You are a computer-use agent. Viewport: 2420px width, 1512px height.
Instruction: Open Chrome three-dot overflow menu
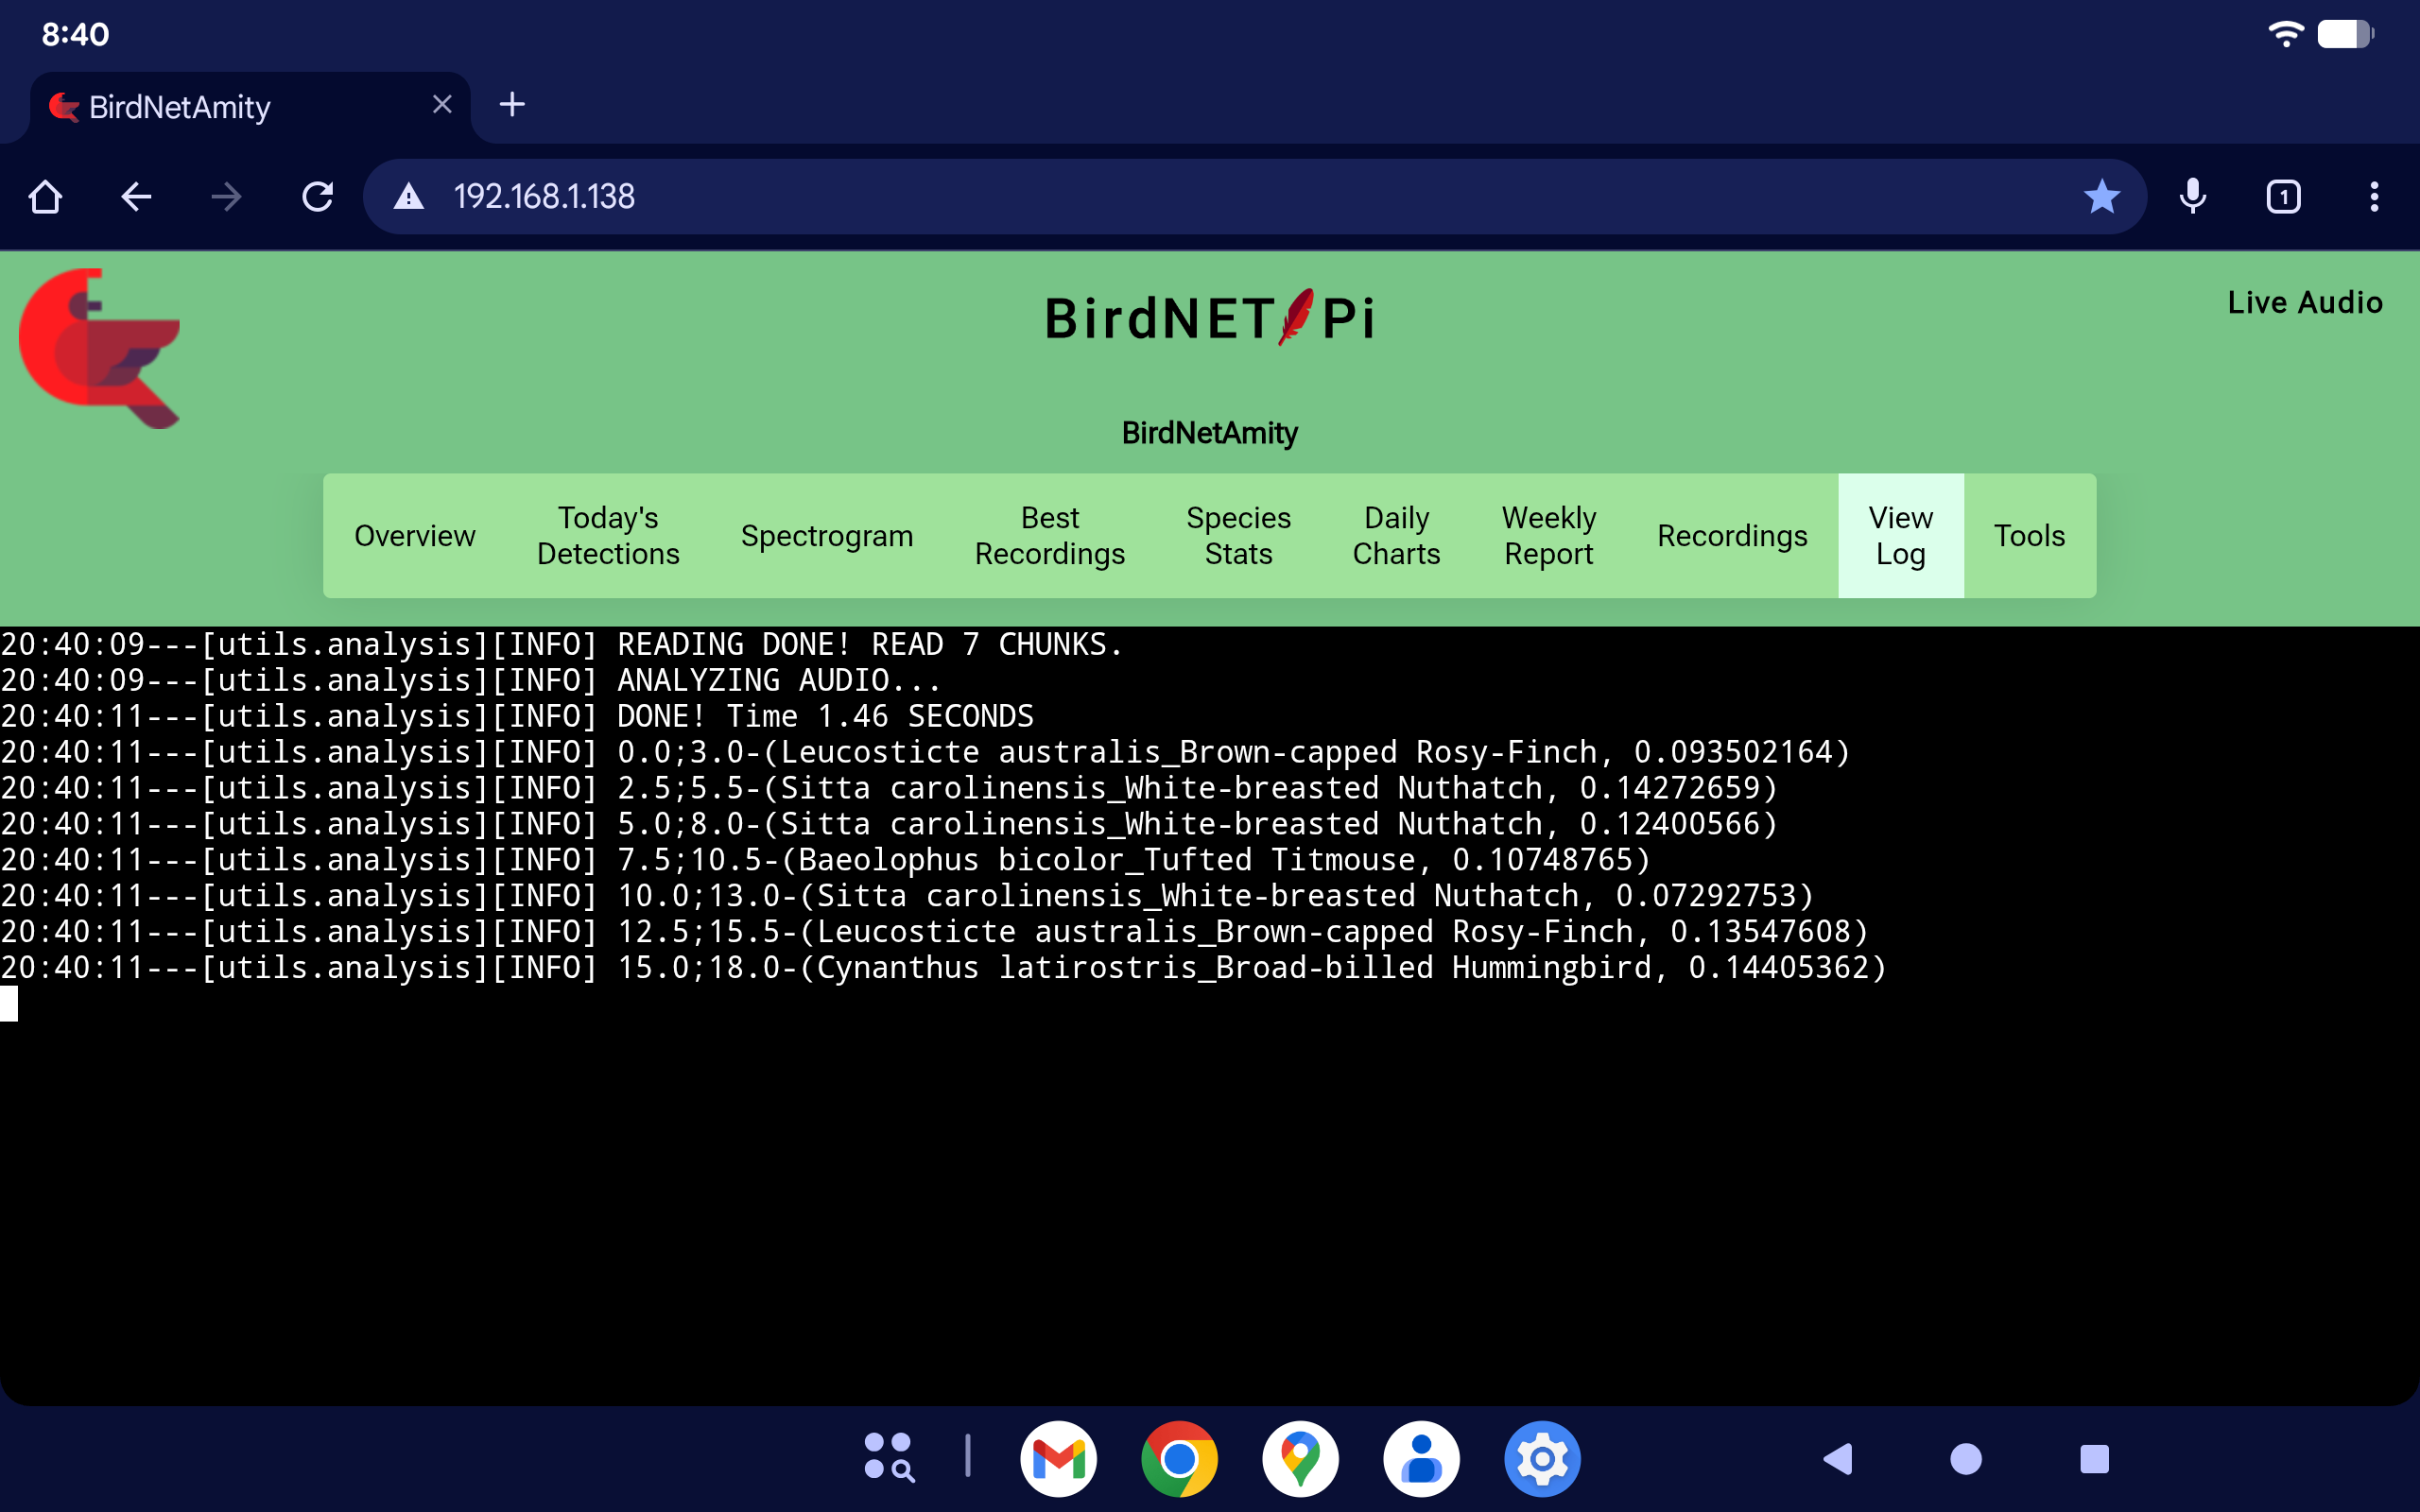(x=2374, y=196)
